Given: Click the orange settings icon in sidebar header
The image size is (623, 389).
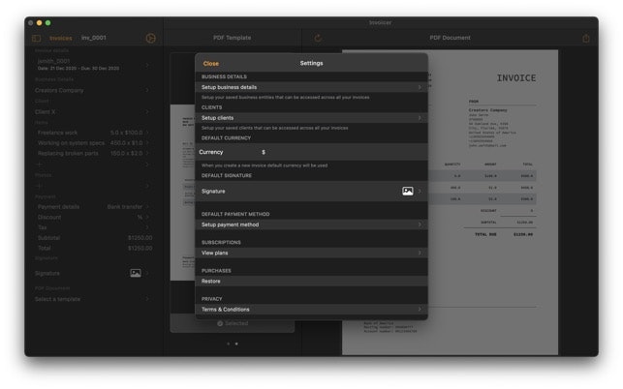Looking at the screenshot, I should point(150,38).
